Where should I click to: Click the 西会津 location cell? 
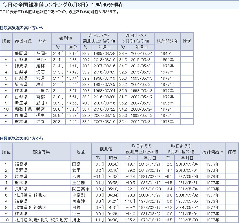tap(78, 201)
